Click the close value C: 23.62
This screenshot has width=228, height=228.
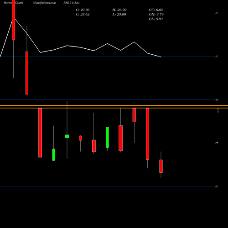(x=83, y=15)
